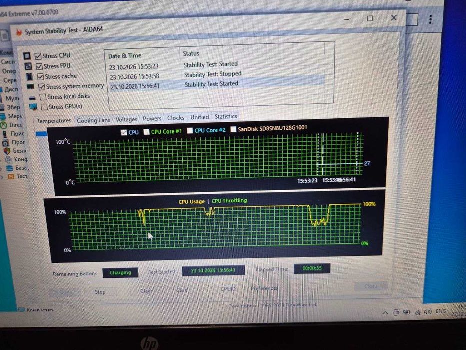Click the CPUID button
Screen dimensions: 466x350
point(228,289)
